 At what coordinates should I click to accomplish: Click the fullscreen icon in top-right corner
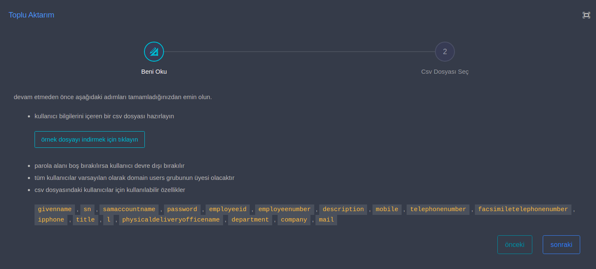coord(586,15)
